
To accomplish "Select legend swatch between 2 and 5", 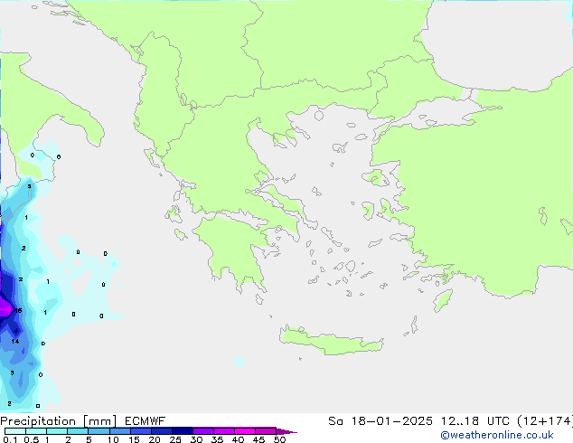I will (78, 431).
